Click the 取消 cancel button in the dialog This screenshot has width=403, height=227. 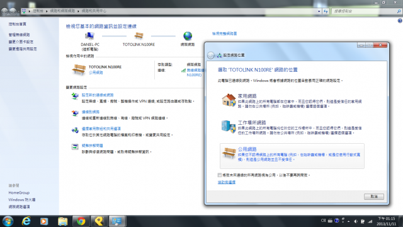tap(374, 197)
